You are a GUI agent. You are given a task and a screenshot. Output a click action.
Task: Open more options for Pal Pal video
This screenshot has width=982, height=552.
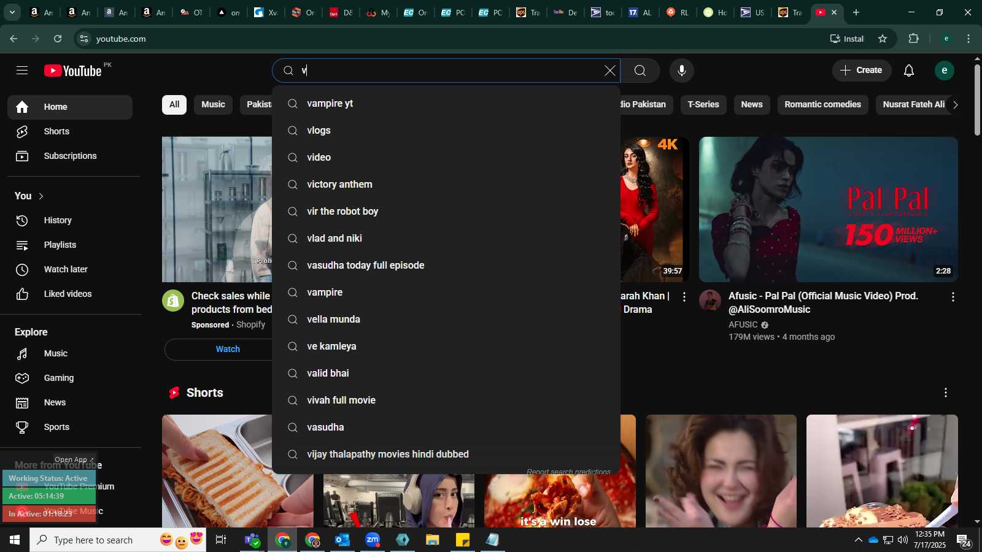[x=953, y=297]
